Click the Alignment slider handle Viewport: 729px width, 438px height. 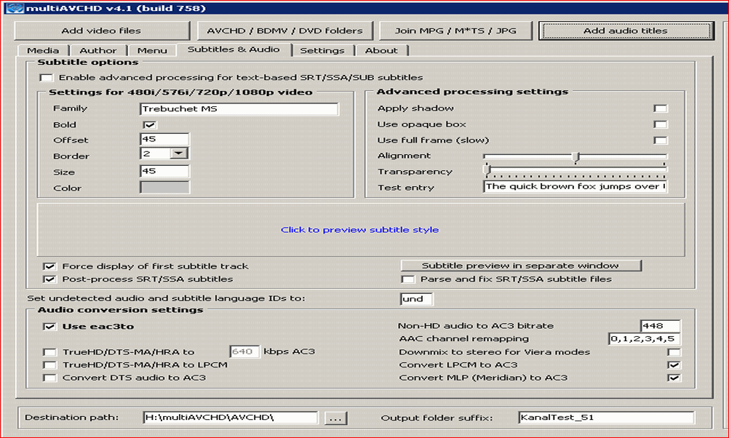[575, 156]
